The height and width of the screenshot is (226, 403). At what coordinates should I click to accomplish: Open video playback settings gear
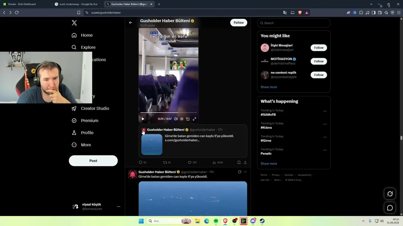tap(182, 119)
